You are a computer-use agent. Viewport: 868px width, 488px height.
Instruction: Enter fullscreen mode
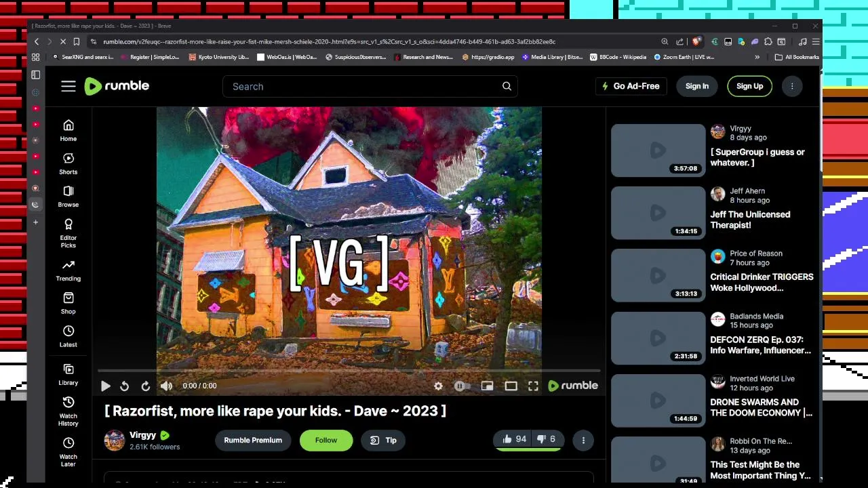pyautogui.click(x=533, y=386)
